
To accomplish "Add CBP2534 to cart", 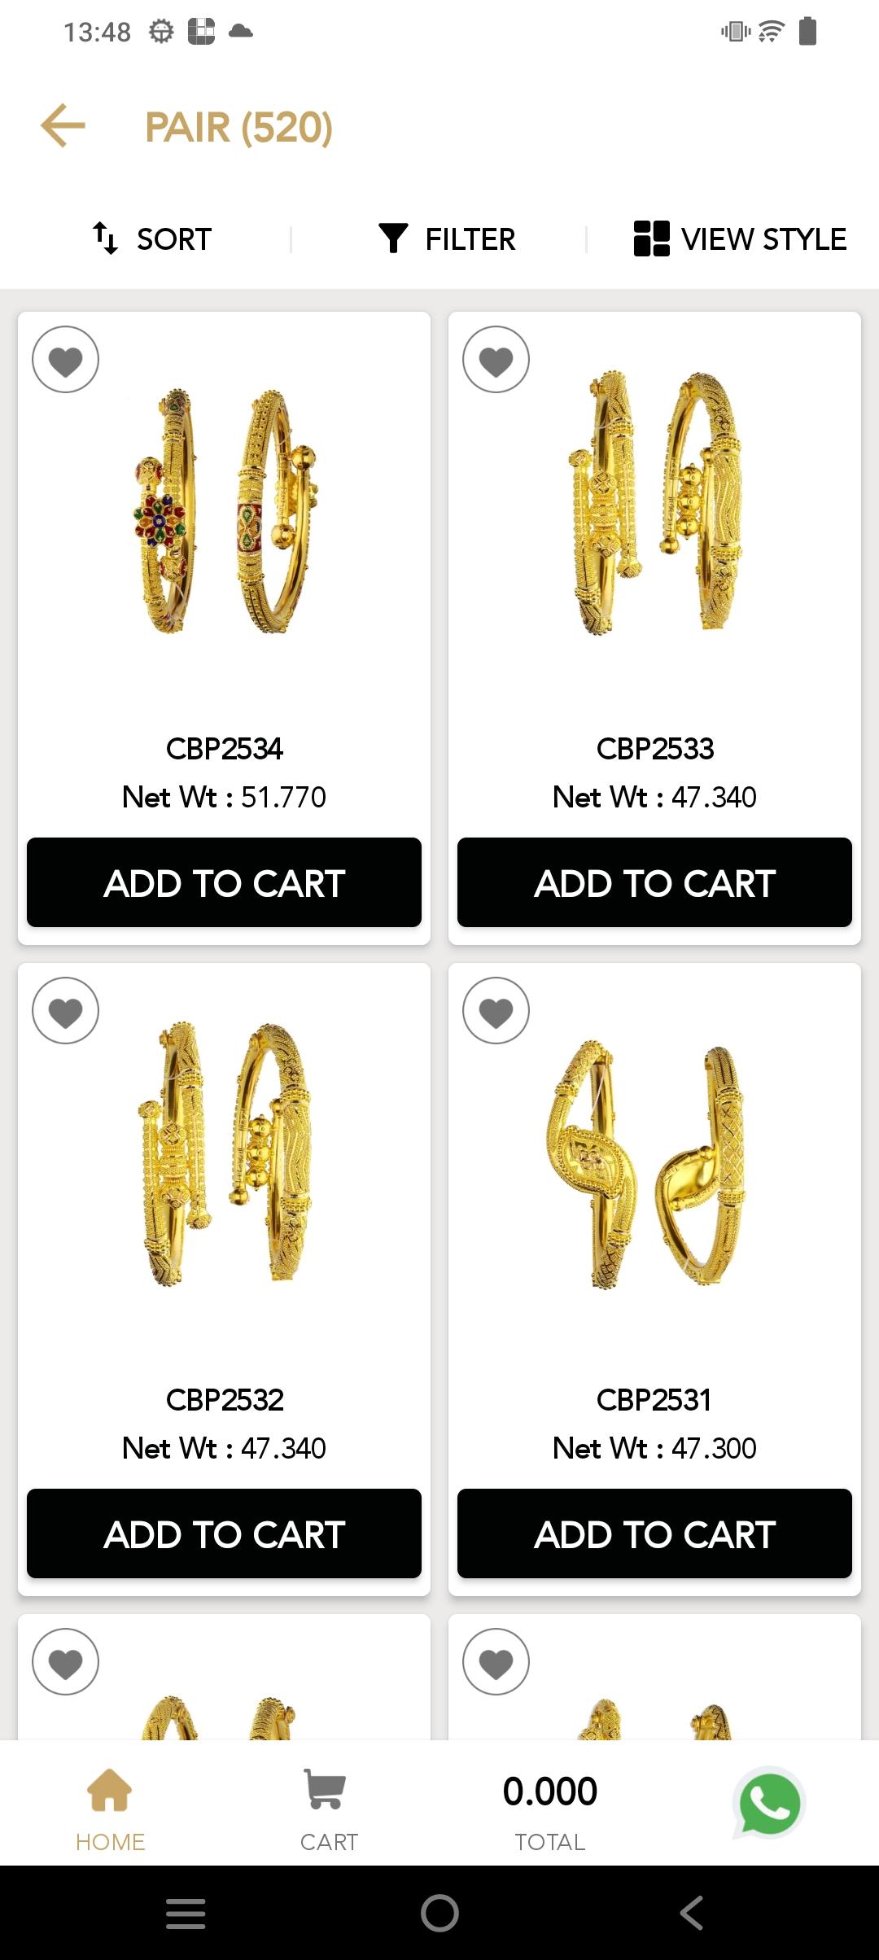I will (x=224, y=882).
